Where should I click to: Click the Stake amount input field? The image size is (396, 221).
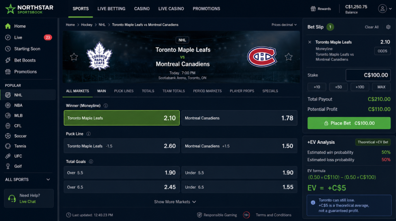[368, 75]
